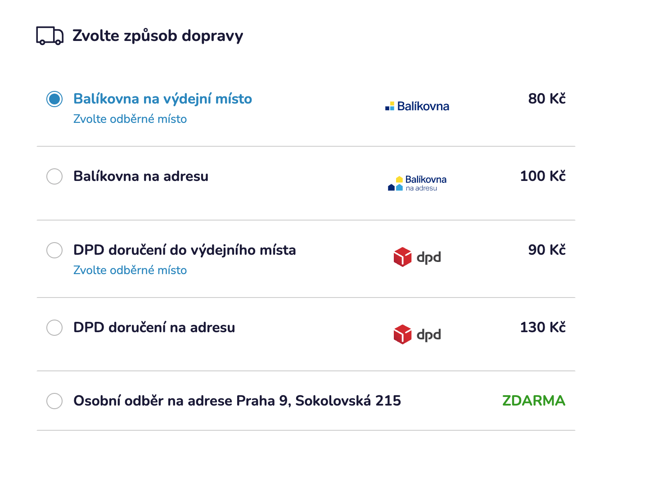Click DPD doručení do výdejního místa label
Viewport: 649px width, 478px height.
[185, 250]
